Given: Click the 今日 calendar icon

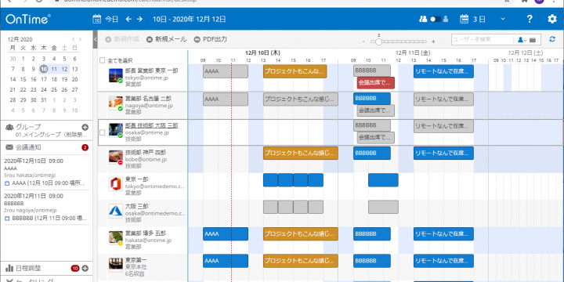Looking at the screenshot, I should point(97,19).
